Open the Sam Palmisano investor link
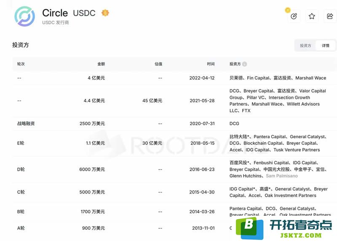 pos(282,176)
